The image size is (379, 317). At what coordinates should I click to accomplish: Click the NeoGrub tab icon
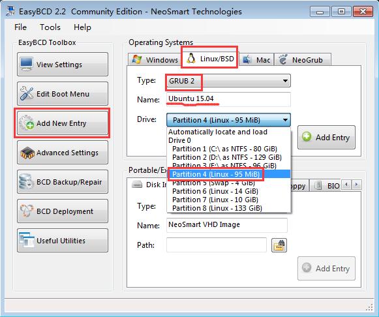tap(282, 59)
